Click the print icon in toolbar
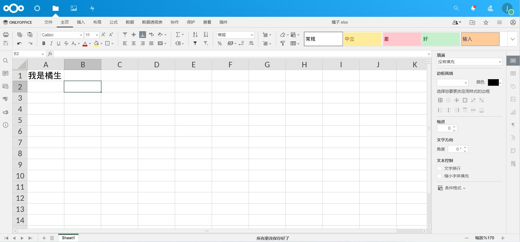Screen dimensions: 520x242 [6, 35]
